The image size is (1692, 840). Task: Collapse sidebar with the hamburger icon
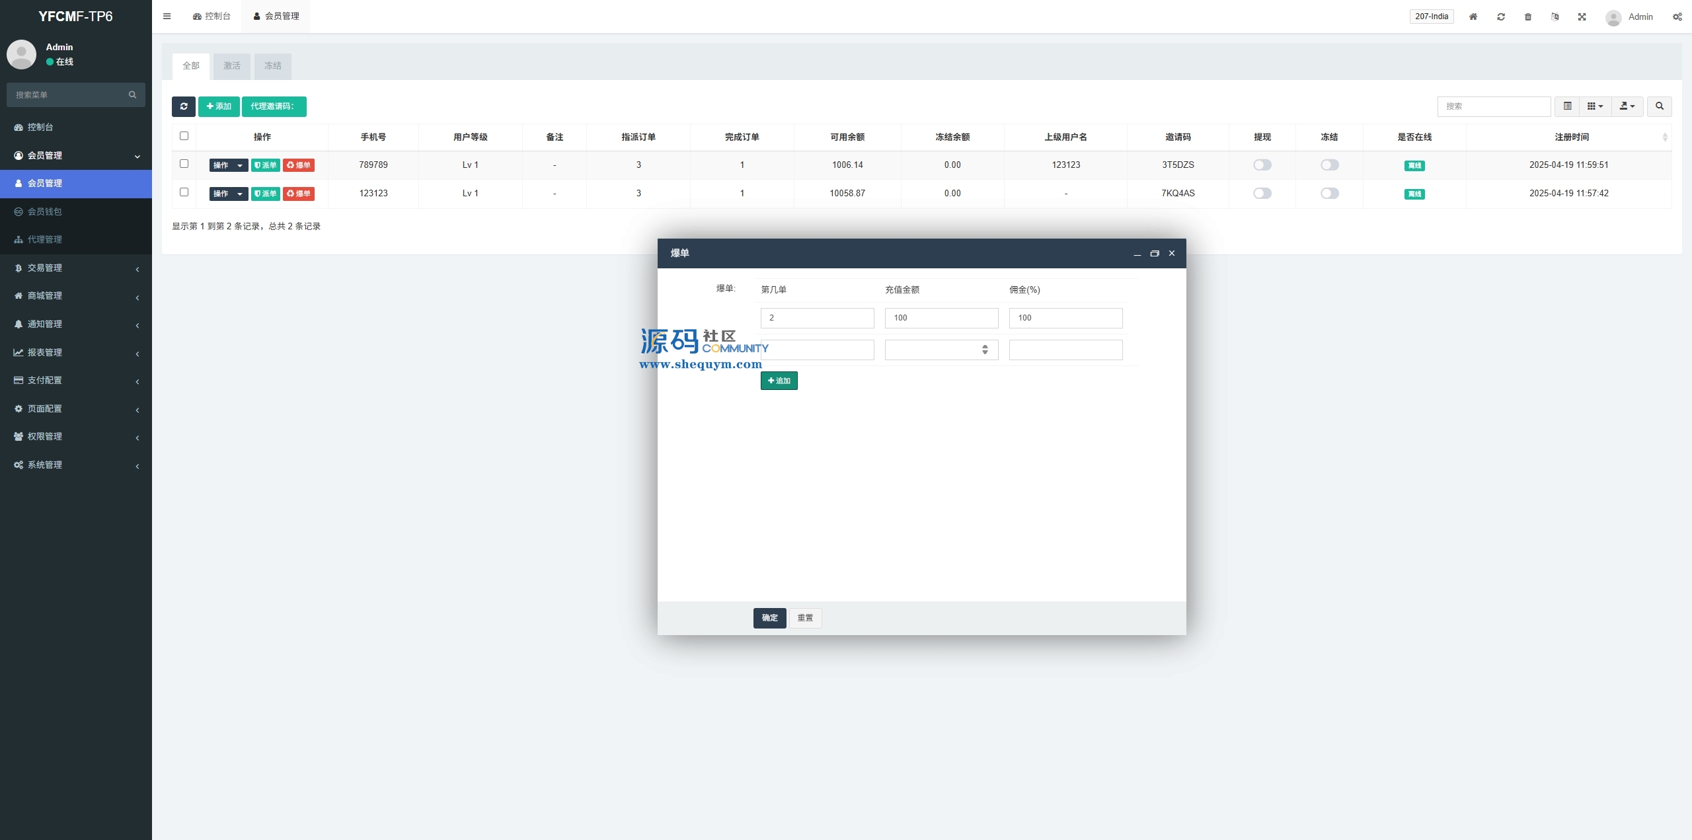pyautogui.click(x=167, y=17)
